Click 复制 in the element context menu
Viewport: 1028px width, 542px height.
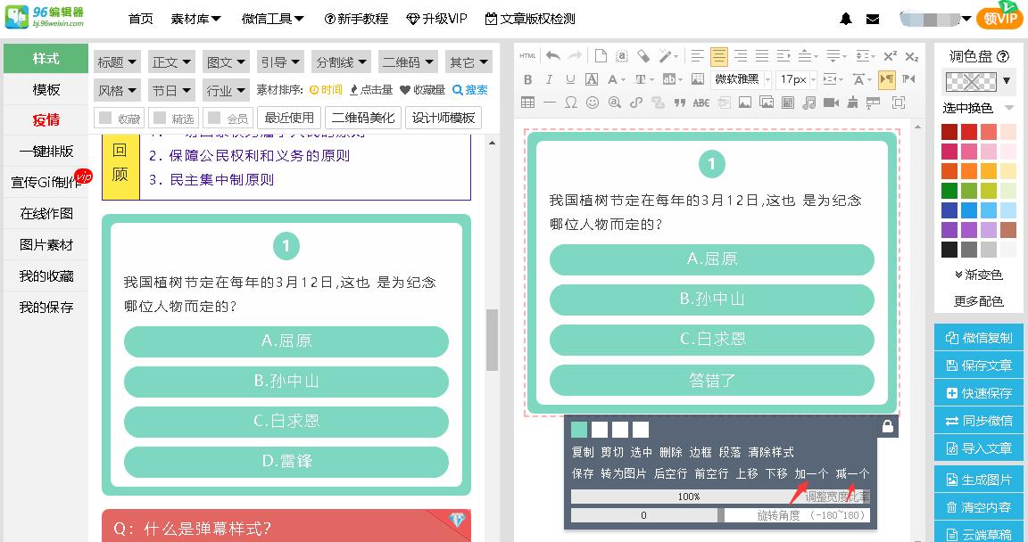point(583,452)
